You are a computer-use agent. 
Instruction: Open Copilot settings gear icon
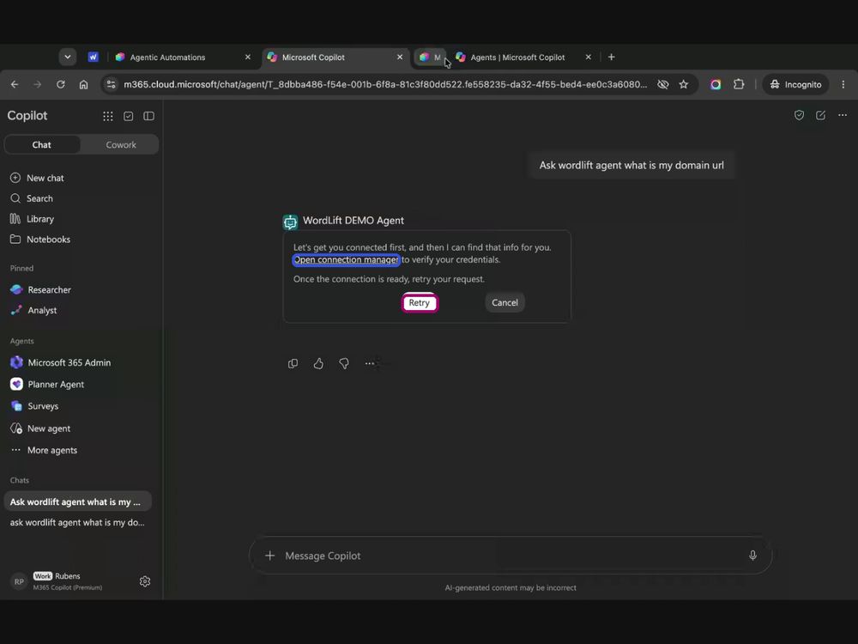click(x=144, y=581)
